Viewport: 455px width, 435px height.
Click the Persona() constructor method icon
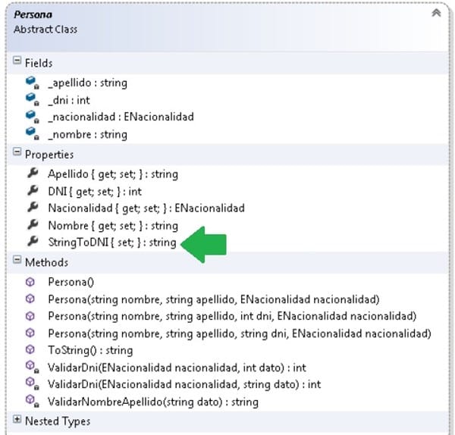tap(31, 281)
